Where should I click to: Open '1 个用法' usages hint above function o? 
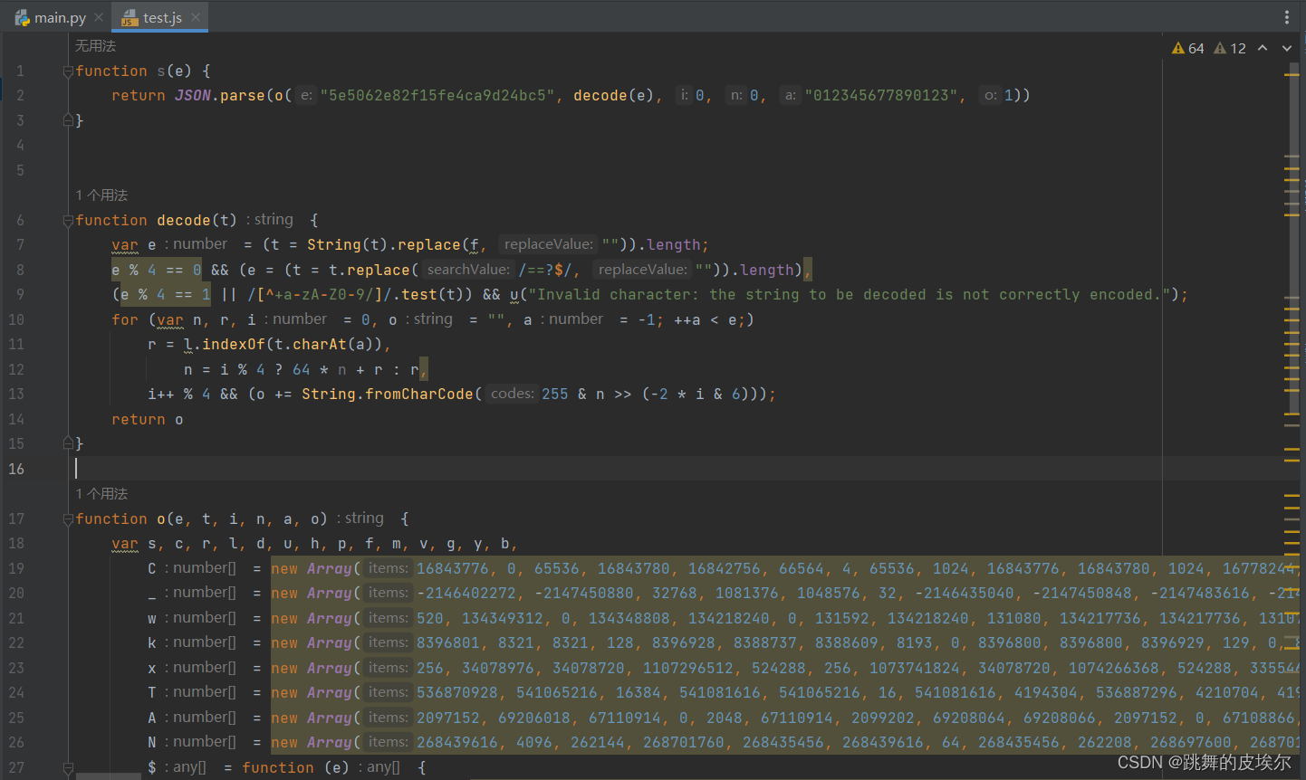coord(101,494)
